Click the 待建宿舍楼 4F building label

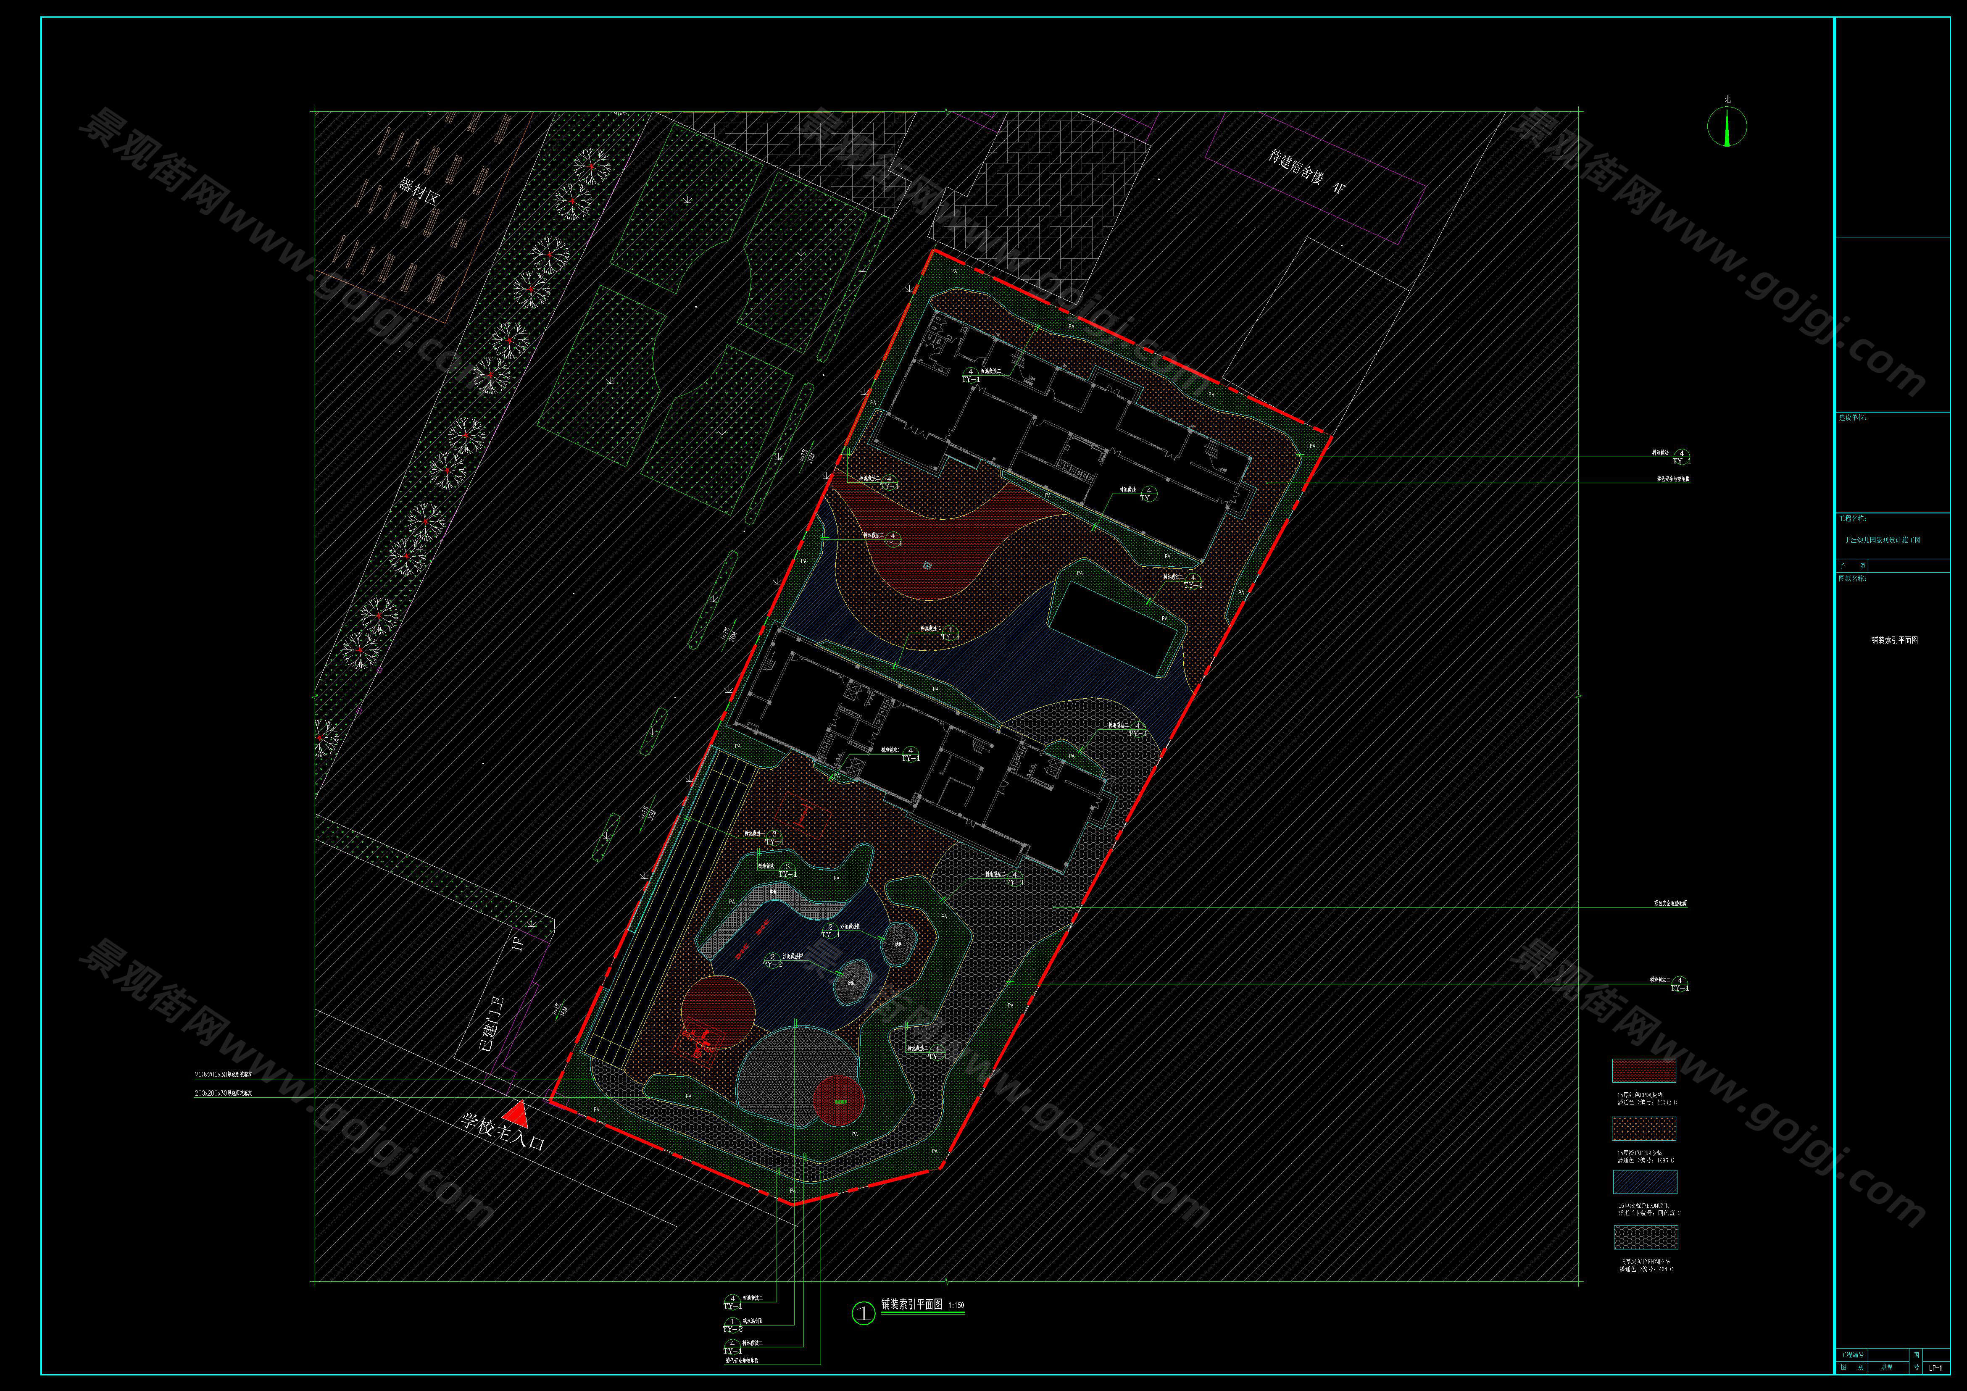click(x=1308, y=171)
